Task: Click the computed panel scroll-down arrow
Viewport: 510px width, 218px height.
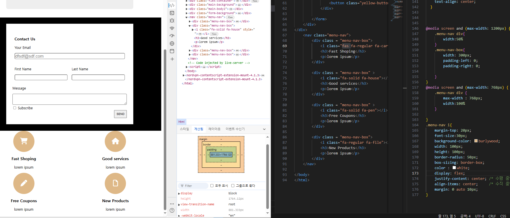Action: (267, 213)
